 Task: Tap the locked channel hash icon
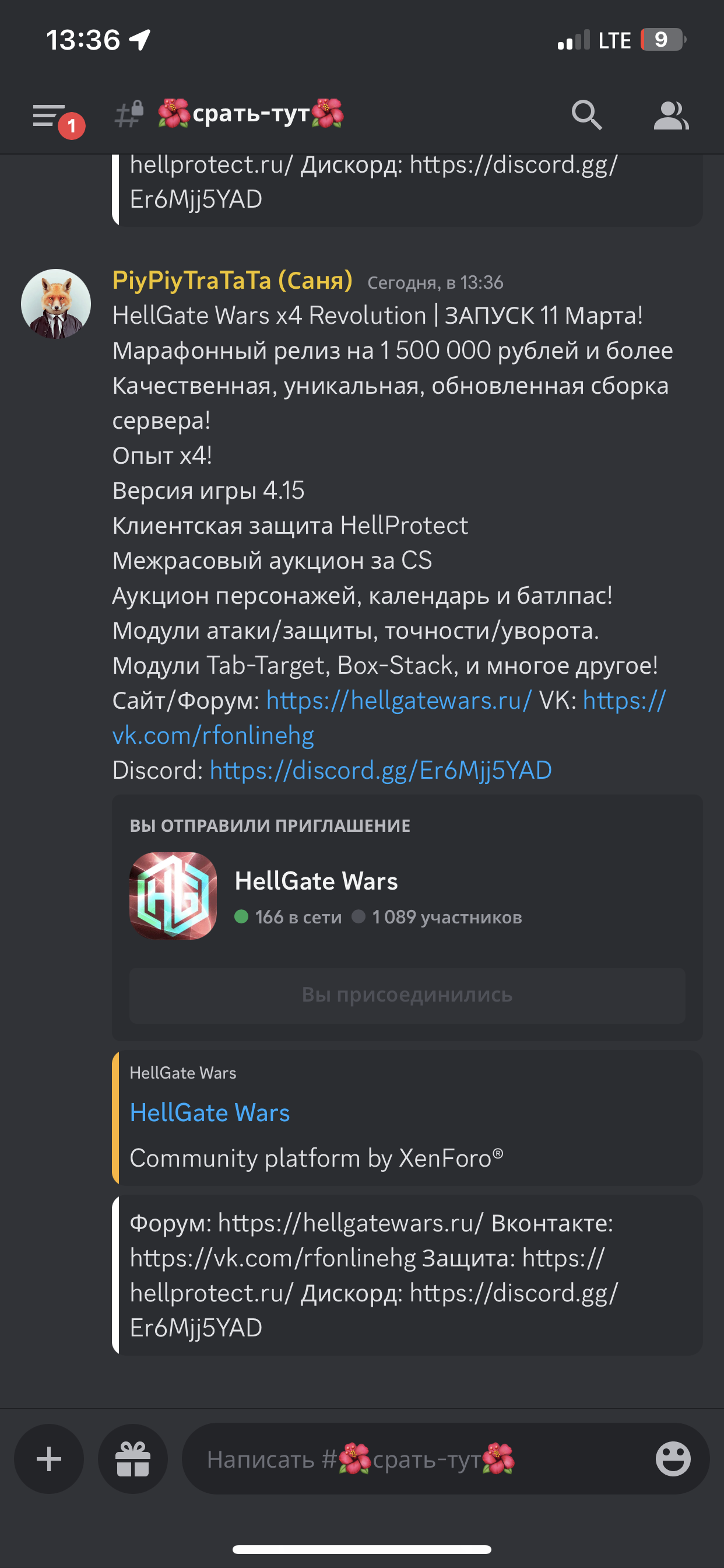click(129, 114)
